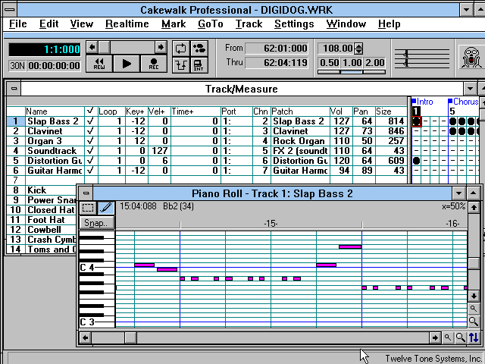This screenshot has height=364, width=485.
Task: Open the Track menu
Action: pyautogui.click(x=249, y=24)
